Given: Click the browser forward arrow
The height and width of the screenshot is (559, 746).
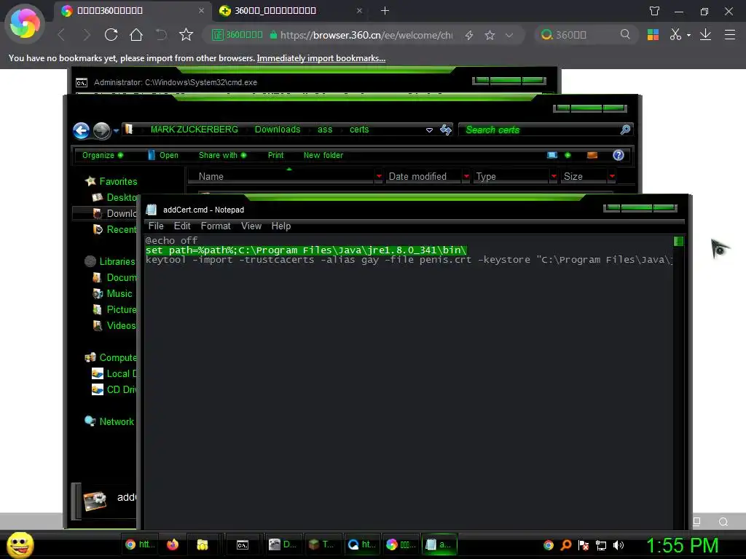Looking at the screenshot, I should tap(86, 35).
